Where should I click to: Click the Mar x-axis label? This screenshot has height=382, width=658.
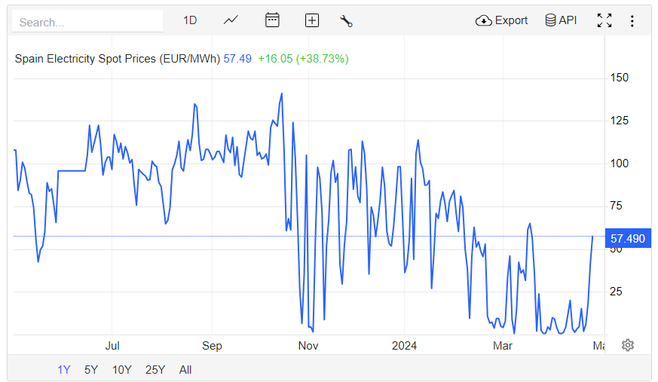click(x=502, y=346)
